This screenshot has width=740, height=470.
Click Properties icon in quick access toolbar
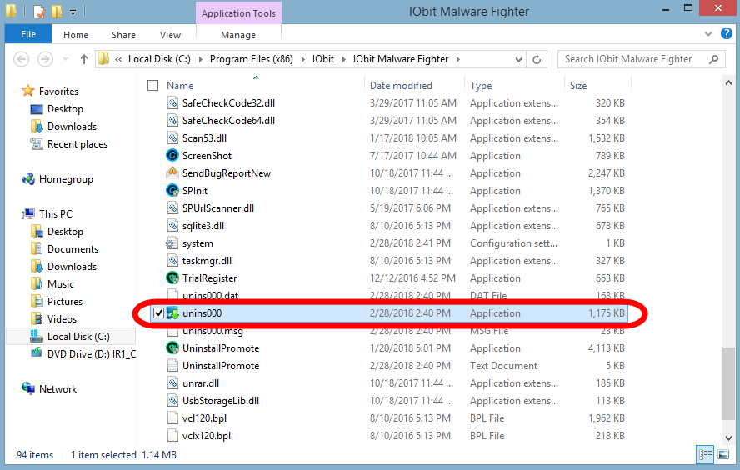point(38,12)
